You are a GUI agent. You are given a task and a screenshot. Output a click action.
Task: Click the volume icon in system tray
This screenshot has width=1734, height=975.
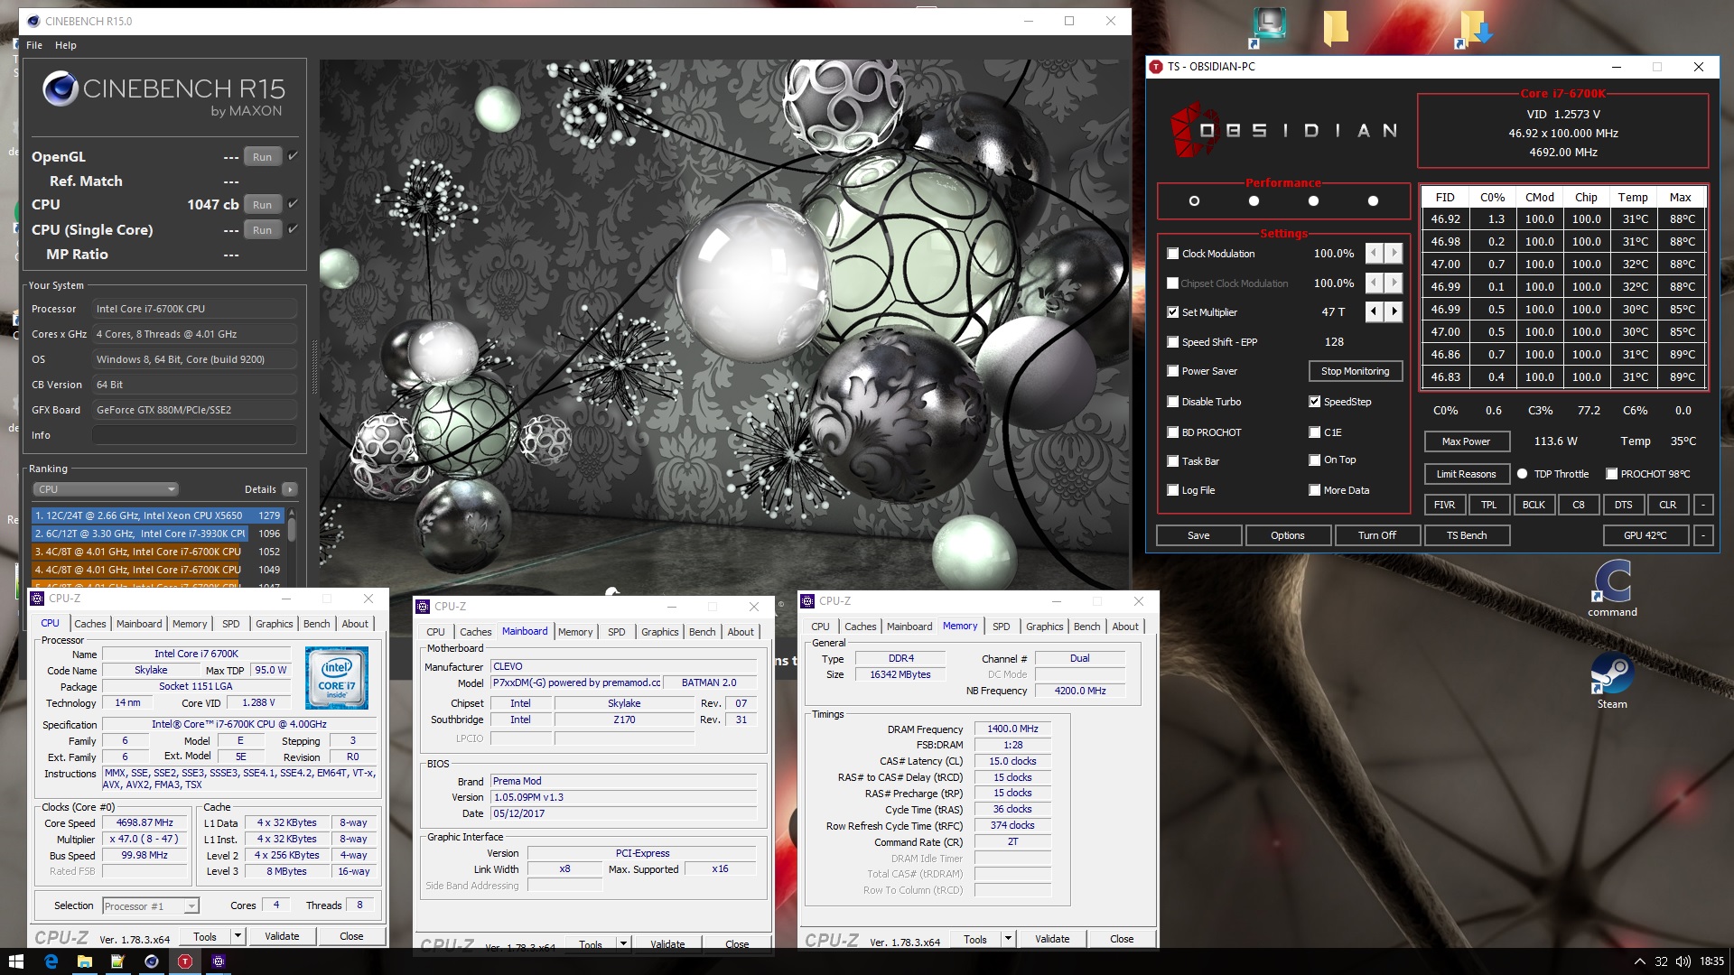(x=1683, y=961)
